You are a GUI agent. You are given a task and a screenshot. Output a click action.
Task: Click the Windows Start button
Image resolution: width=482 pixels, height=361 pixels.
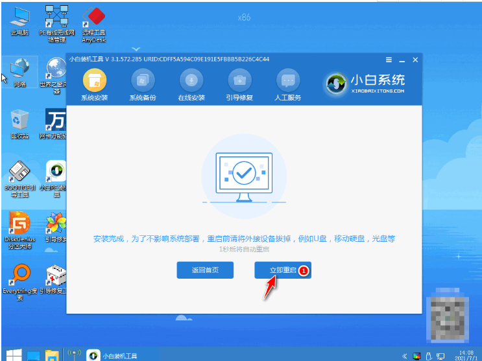tap(14, 355)
